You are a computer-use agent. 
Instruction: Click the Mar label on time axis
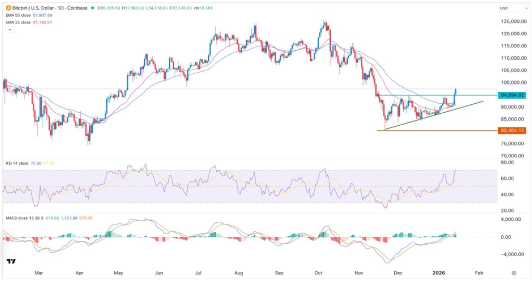click(38, 272)
